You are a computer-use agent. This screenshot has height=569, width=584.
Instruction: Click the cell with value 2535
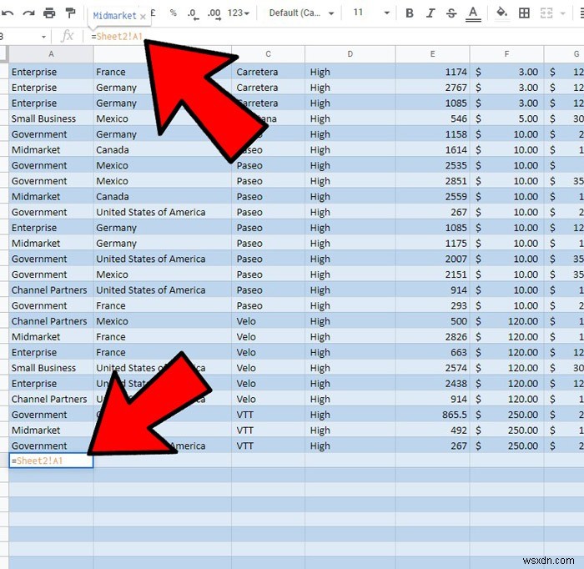pyautogui.click(x=432, y=165)
